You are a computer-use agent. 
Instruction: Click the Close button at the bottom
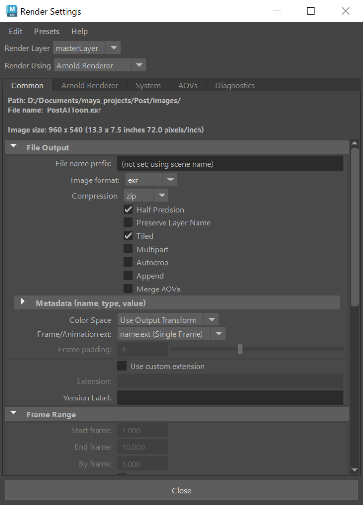(x=181, y=490)
